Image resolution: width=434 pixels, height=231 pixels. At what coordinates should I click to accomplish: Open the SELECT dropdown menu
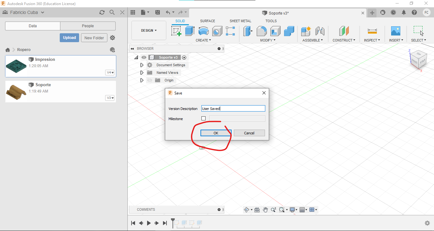pyautogui.click(x=419, y=40)
